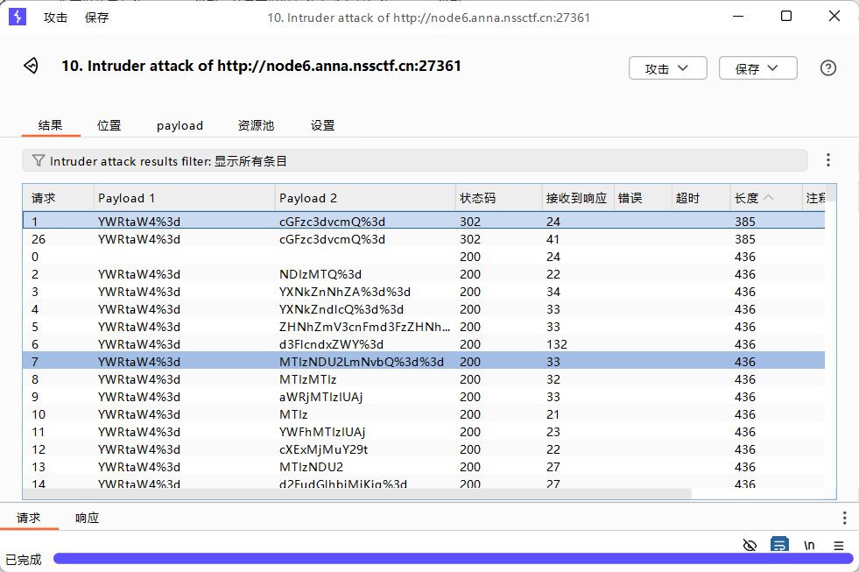The width and height of the screenshot is (859, 572).
Task: Open the request panel three-dot menu
Action: click(x=844, y=518)
